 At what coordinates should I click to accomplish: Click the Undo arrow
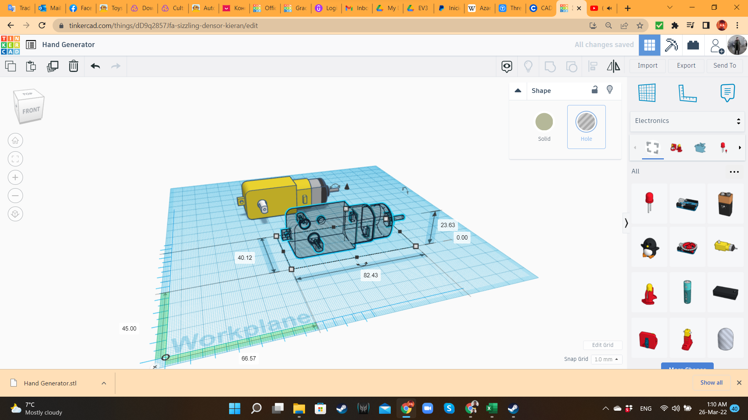(95, 66)
